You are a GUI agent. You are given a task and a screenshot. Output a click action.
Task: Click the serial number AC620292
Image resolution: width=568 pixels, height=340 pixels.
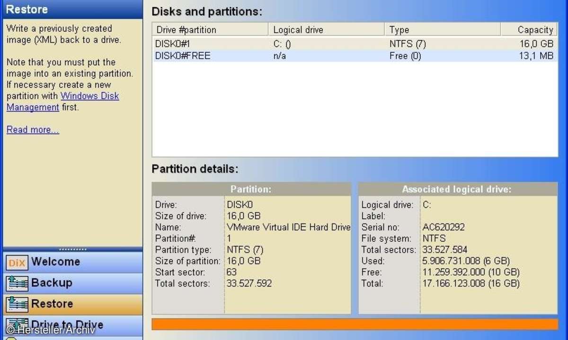pos(444,227)
